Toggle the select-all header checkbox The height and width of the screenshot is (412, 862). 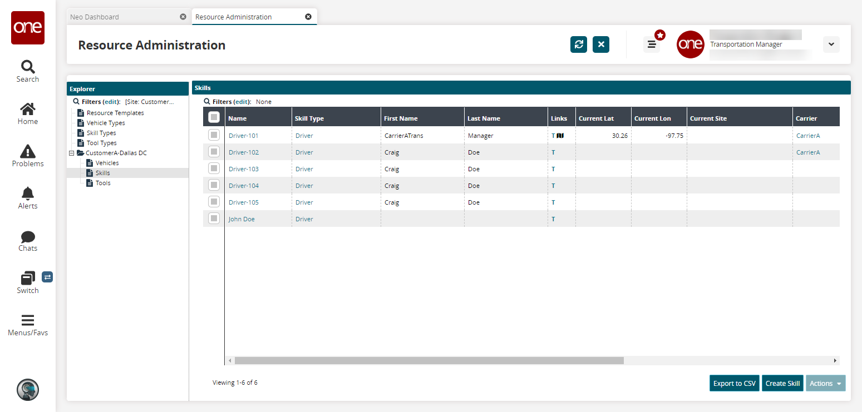pos(214,117)
